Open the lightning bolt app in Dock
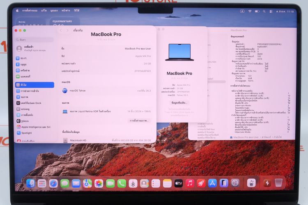The height and width of the screenshot is (205, 308). (x=267, y=183)
